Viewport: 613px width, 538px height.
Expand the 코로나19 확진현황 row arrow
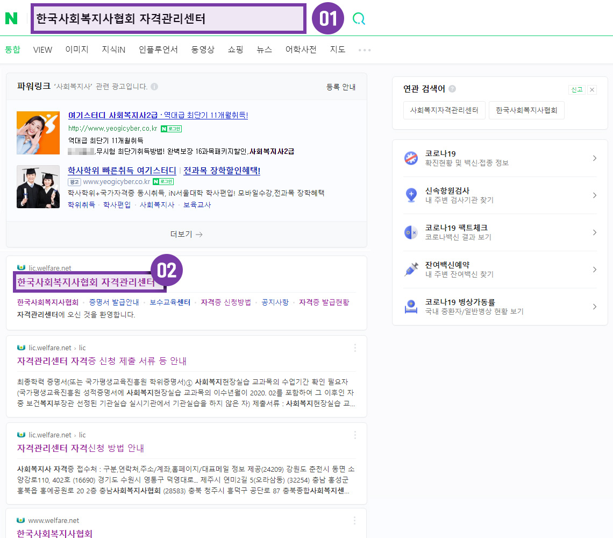pyautogui.click(x=594, y=158)
